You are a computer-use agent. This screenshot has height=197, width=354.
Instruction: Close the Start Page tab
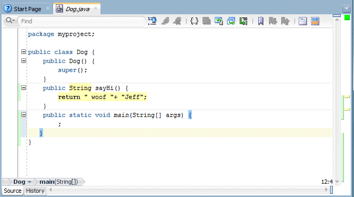click(48, 8)
